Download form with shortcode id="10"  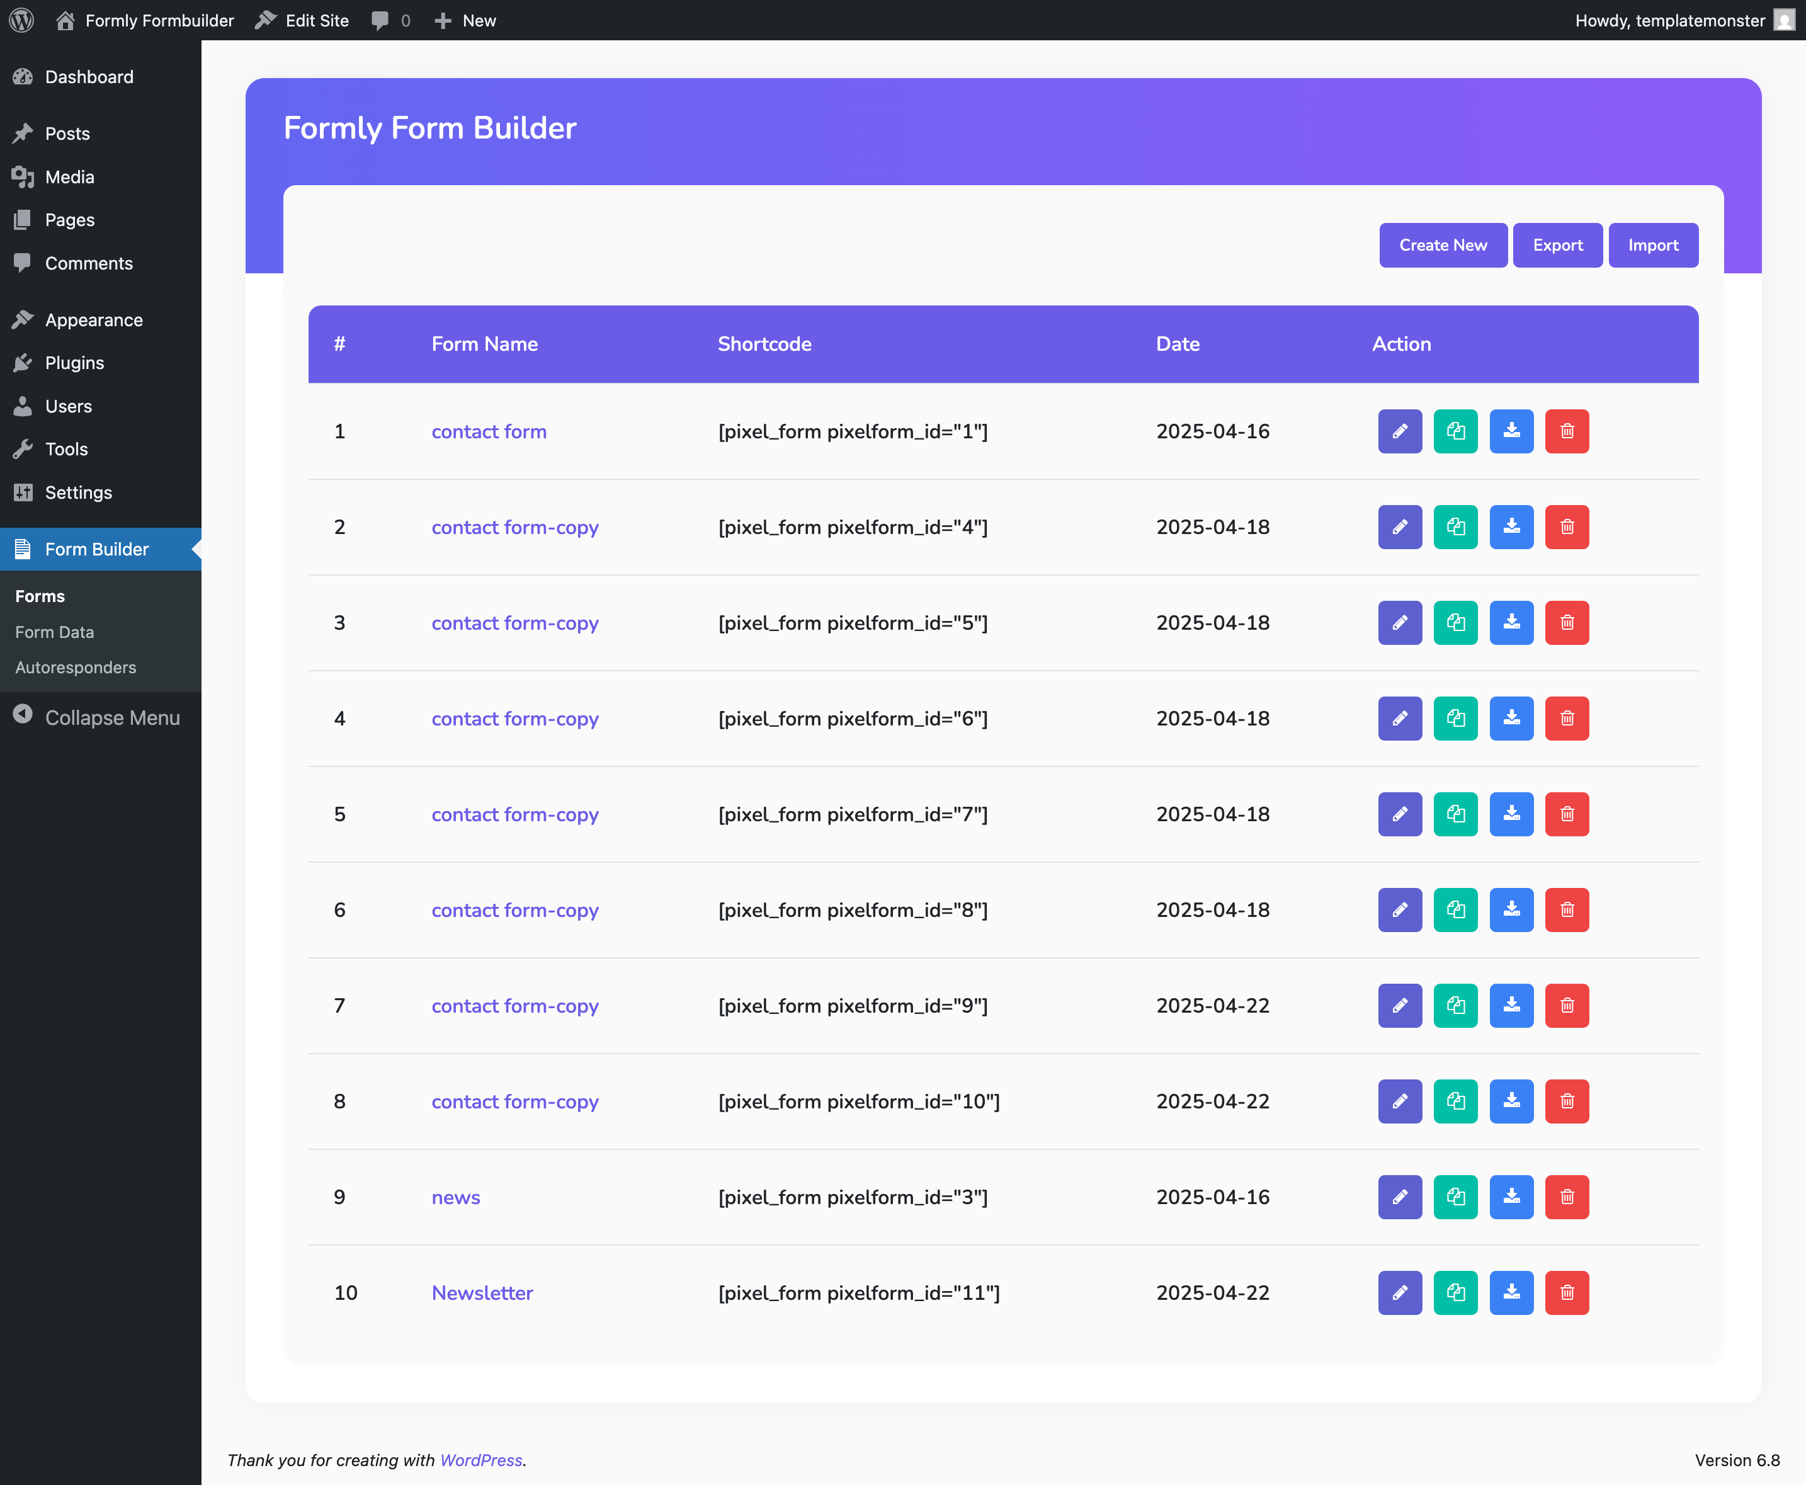(1511, 1101)
